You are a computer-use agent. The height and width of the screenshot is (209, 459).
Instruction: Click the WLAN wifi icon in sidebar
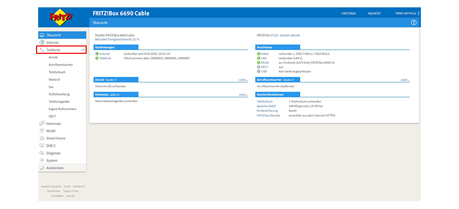[x=42, y=131]
